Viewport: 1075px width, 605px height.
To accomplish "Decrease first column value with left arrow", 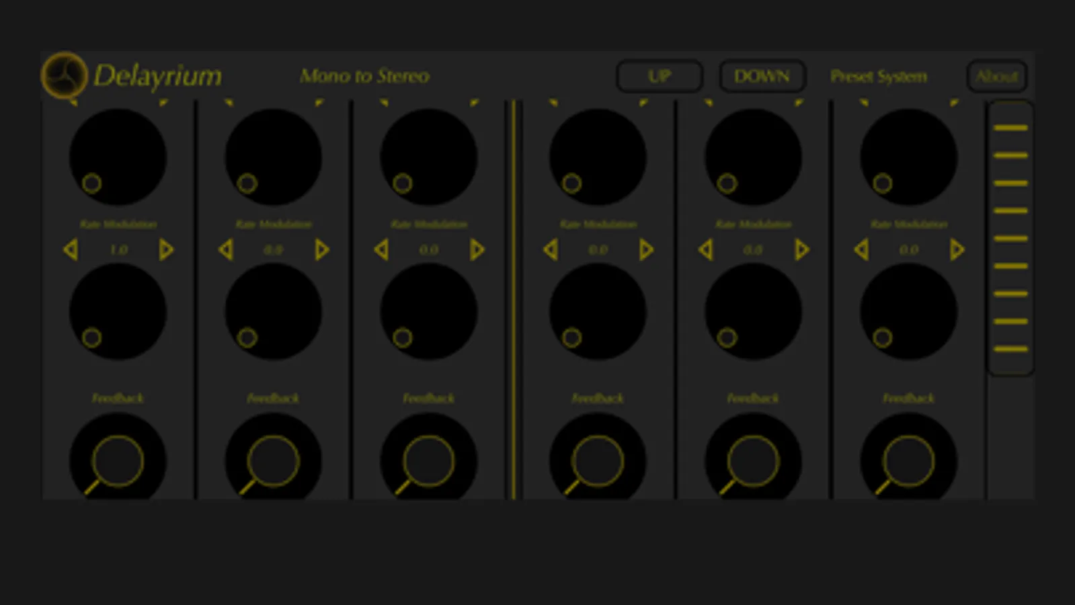I will click(x=71, y=250).
